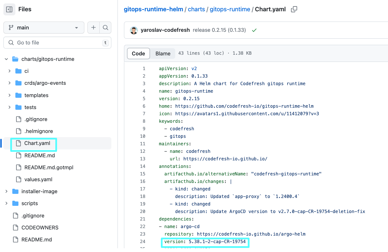The image size is (388, 252).
Task: Open the README.md.gotmpl file
Action: [x=48, y=168]
